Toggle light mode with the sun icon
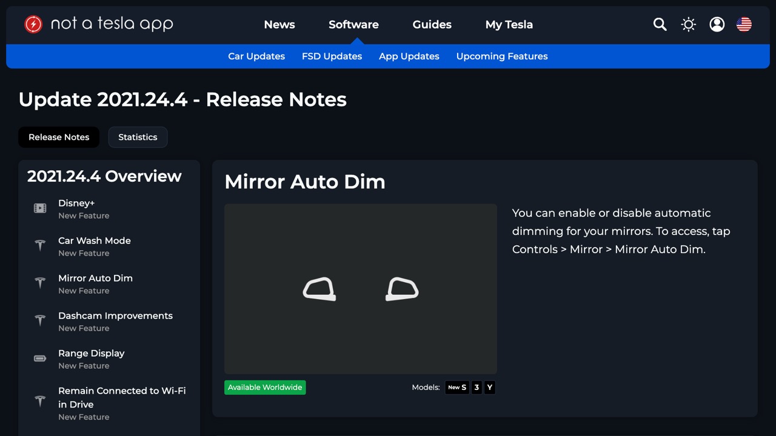Screen dimensions: 776x436 point(688,24)
